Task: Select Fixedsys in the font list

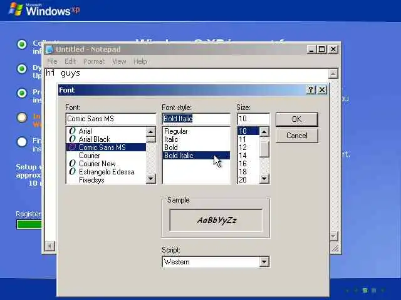Action: point(106,180)
